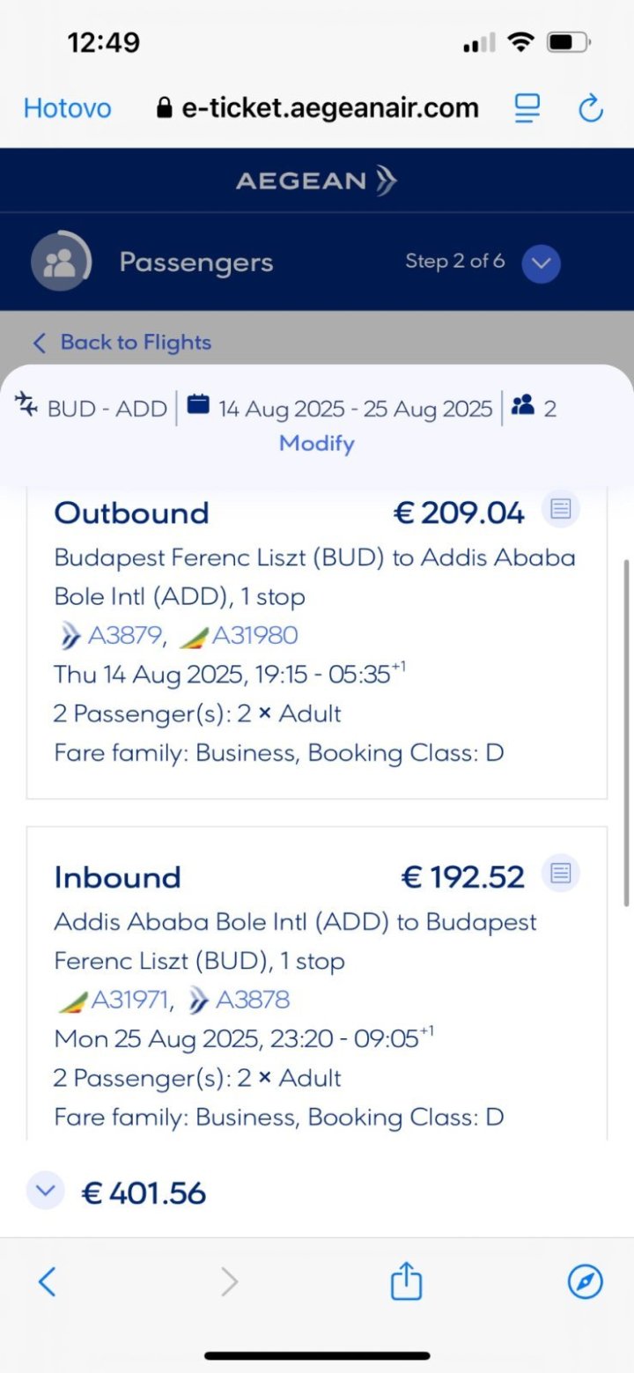634x1373 pixels.
Task: Open flight A3879 details link
Action: [125, 635]
